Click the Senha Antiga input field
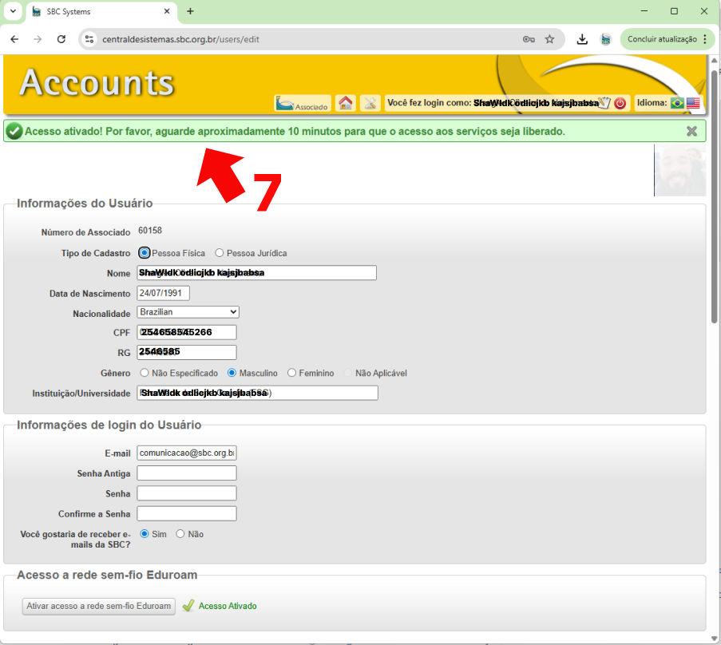This screenshot has height=645, width=721. click(x=187, y=473)
